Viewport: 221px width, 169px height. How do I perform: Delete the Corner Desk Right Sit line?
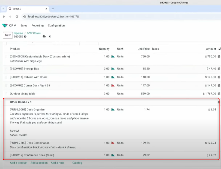[x=219, y=86]
